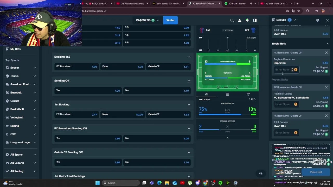Go to the next head-to-head page arrow
Screen dimensions: 333x187
coord(255,99)
